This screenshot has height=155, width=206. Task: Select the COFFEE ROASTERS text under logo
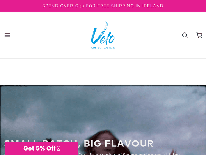103,48
